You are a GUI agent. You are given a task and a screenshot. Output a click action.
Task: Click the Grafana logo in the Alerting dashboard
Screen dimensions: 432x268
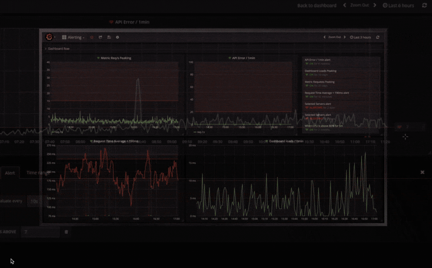(x=49, y=37)
